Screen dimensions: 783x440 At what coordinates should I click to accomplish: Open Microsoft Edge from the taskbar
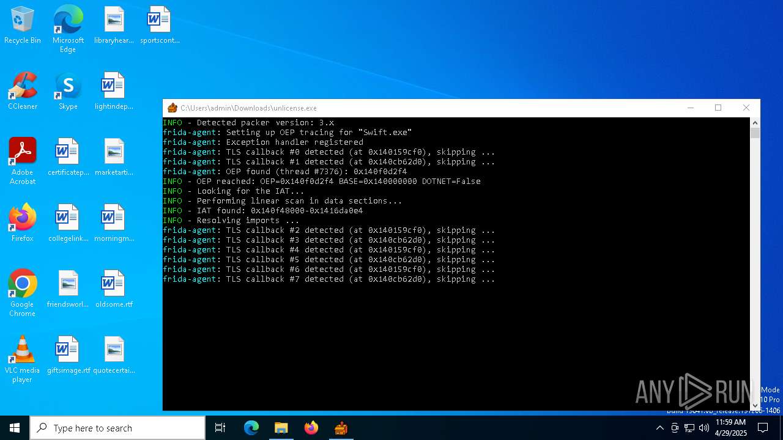pyautogui.click(x=251, y=428)
